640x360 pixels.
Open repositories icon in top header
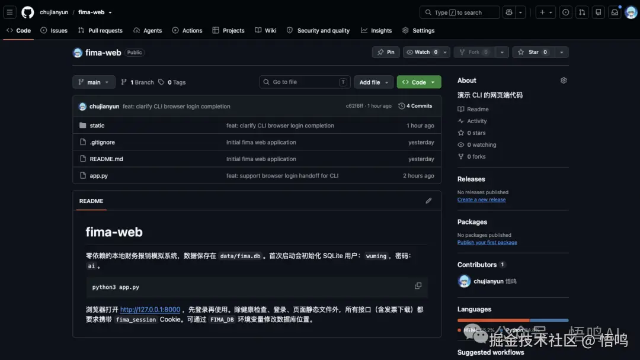pyautogui.click(x=599, y=12)
